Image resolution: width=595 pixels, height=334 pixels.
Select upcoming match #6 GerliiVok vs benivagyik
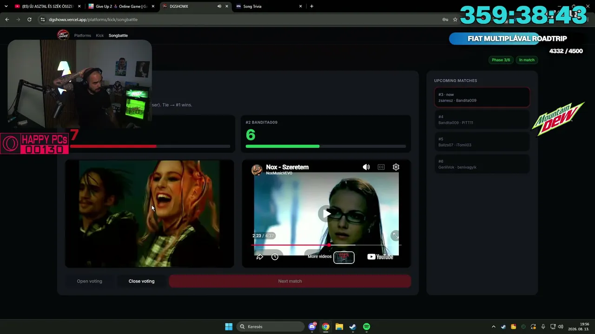click(x=482, y=164)
